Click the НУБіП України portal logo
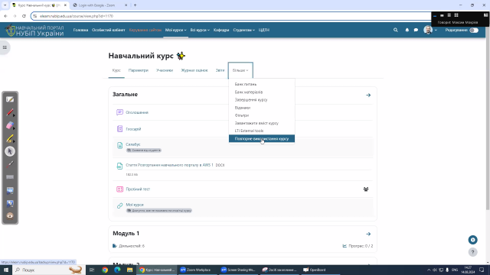Screen dimensions: 490x275 point(34,31)
